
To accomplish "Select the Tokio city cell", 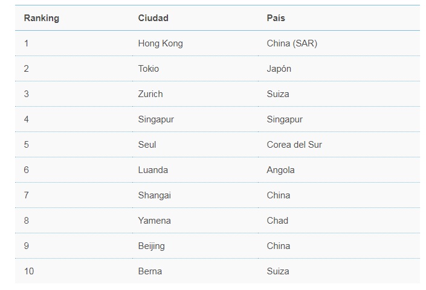I will pyautogui.click(x=148, y=69).
